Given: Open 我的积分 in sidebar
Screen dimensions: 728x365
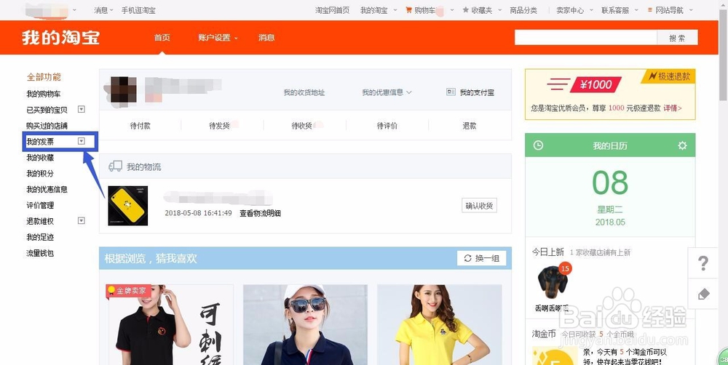Looking at the screenshot, I should click(x=40, y=174).
